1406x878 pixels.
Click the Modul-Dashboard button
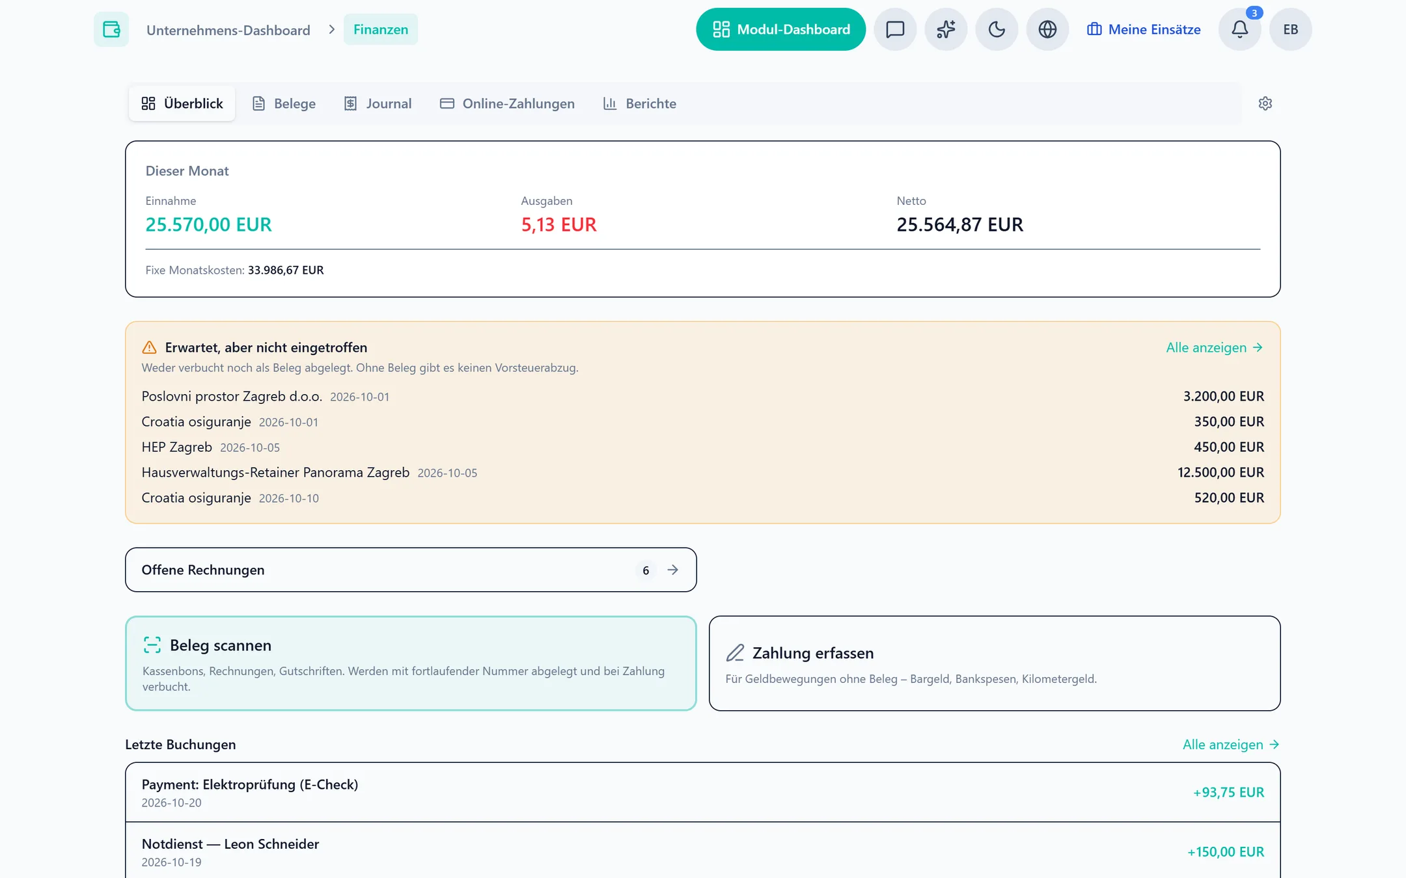(x=780, y=29)
